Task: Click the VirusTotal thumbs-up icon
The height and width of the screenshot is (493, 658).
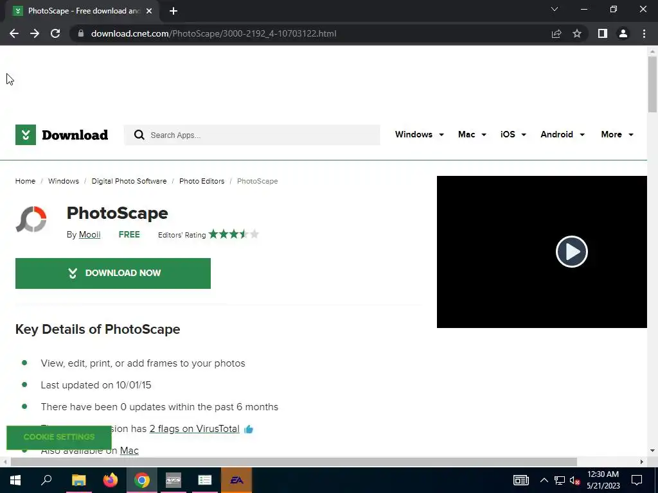Action: click(249, 429)
